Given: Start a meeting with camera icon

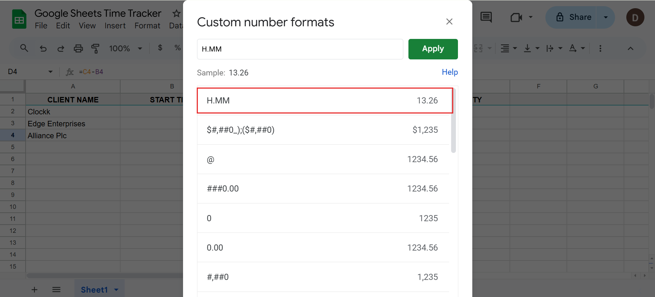Looking at the screenshot, I should tap(516, 17).
